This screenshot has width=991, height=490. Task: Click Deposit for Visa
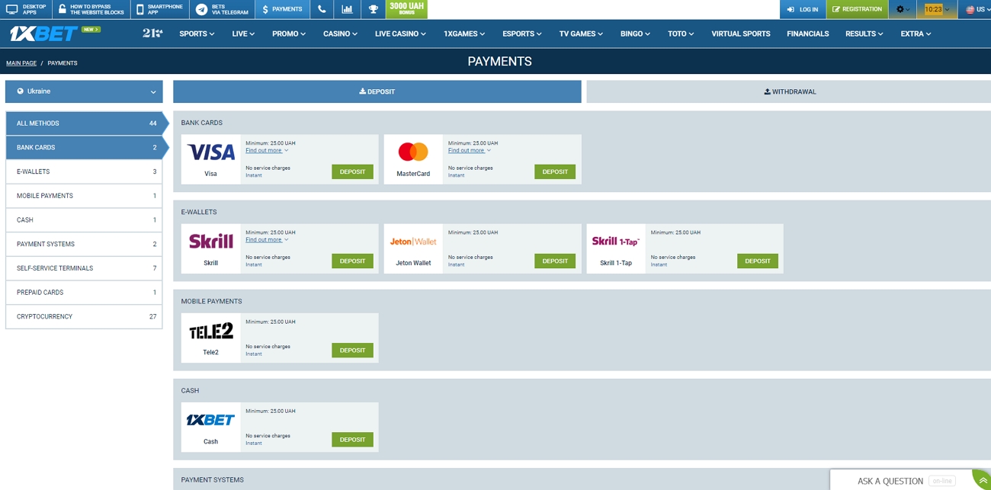352,171
